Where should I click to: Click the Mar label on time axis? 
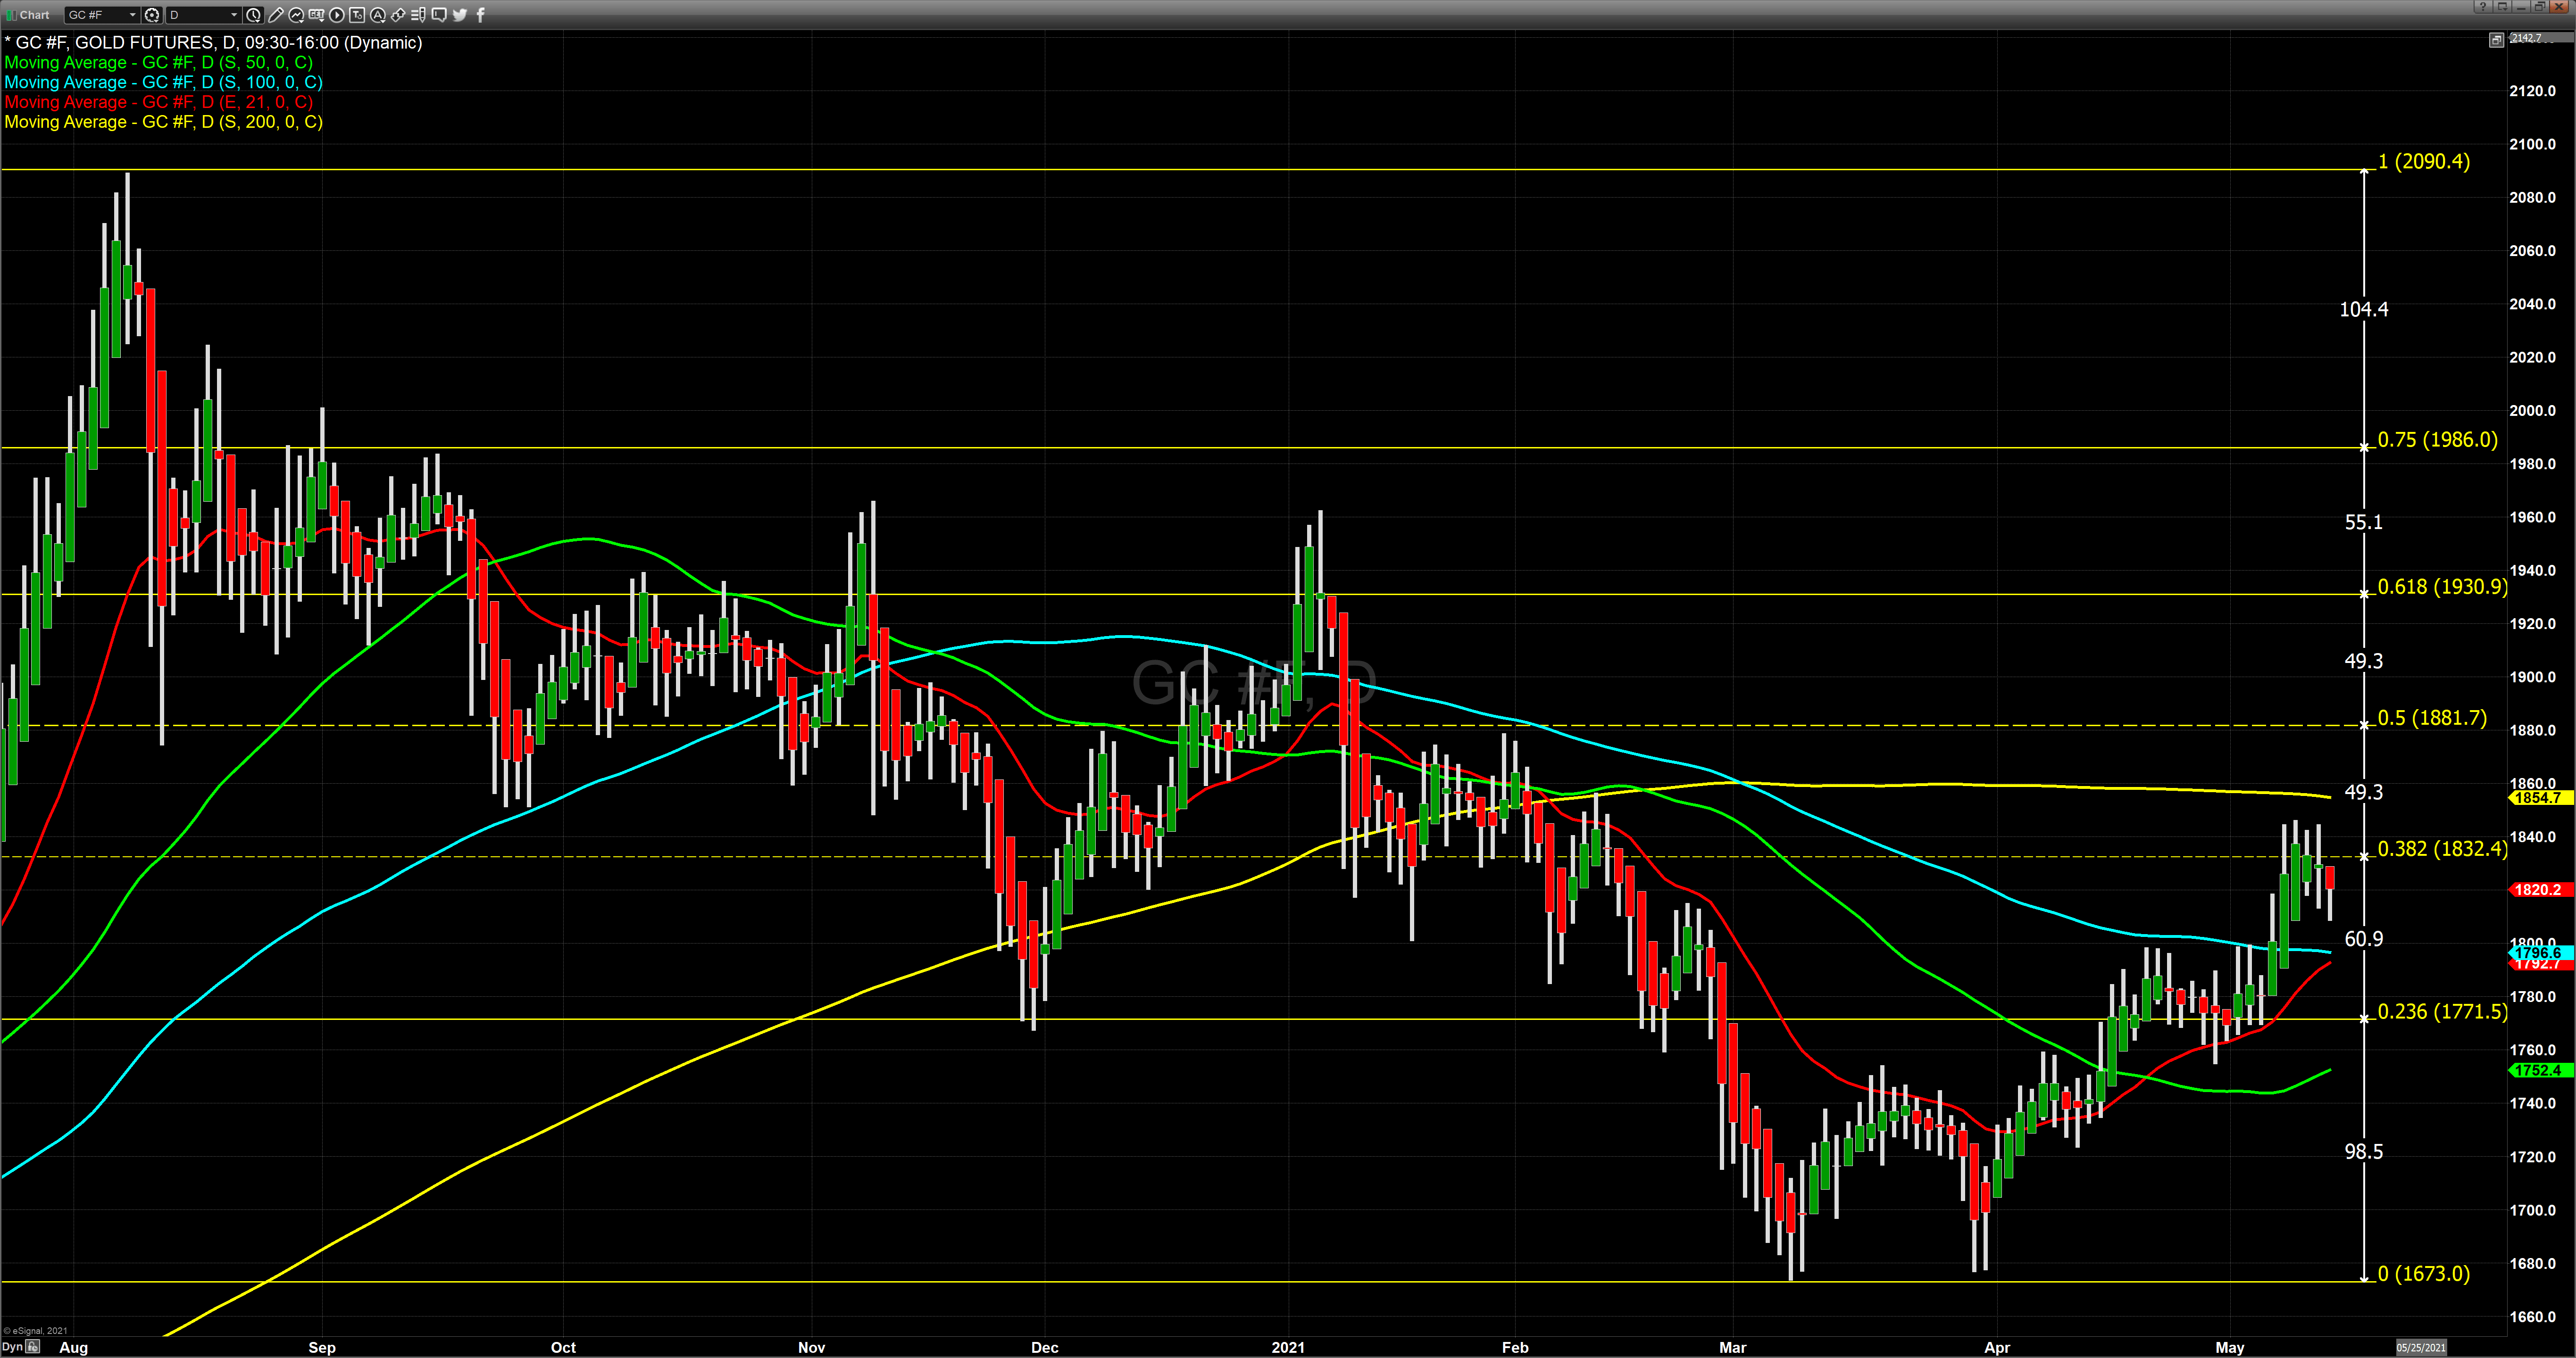(x=1733, y=1347)
